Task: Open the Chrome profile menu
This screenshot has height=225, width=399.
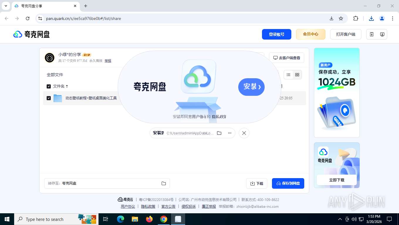Action: [382, 18]
